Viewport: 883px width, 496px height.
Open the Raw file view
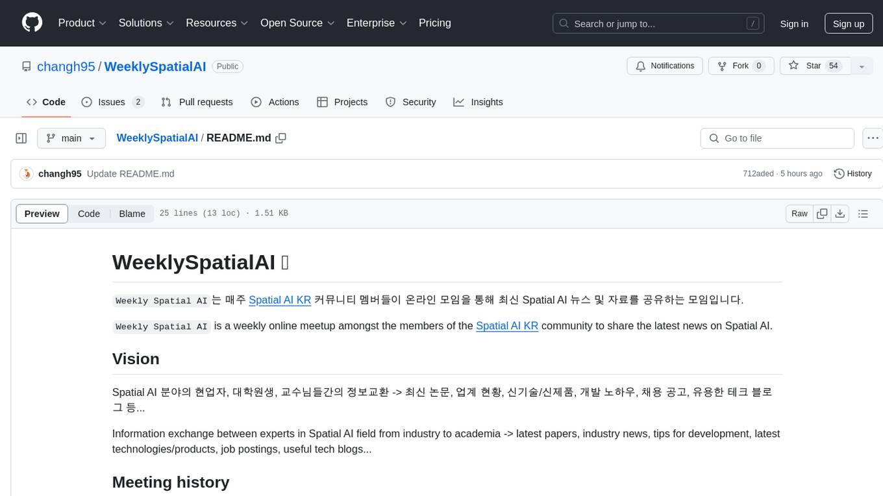[799, 214]
